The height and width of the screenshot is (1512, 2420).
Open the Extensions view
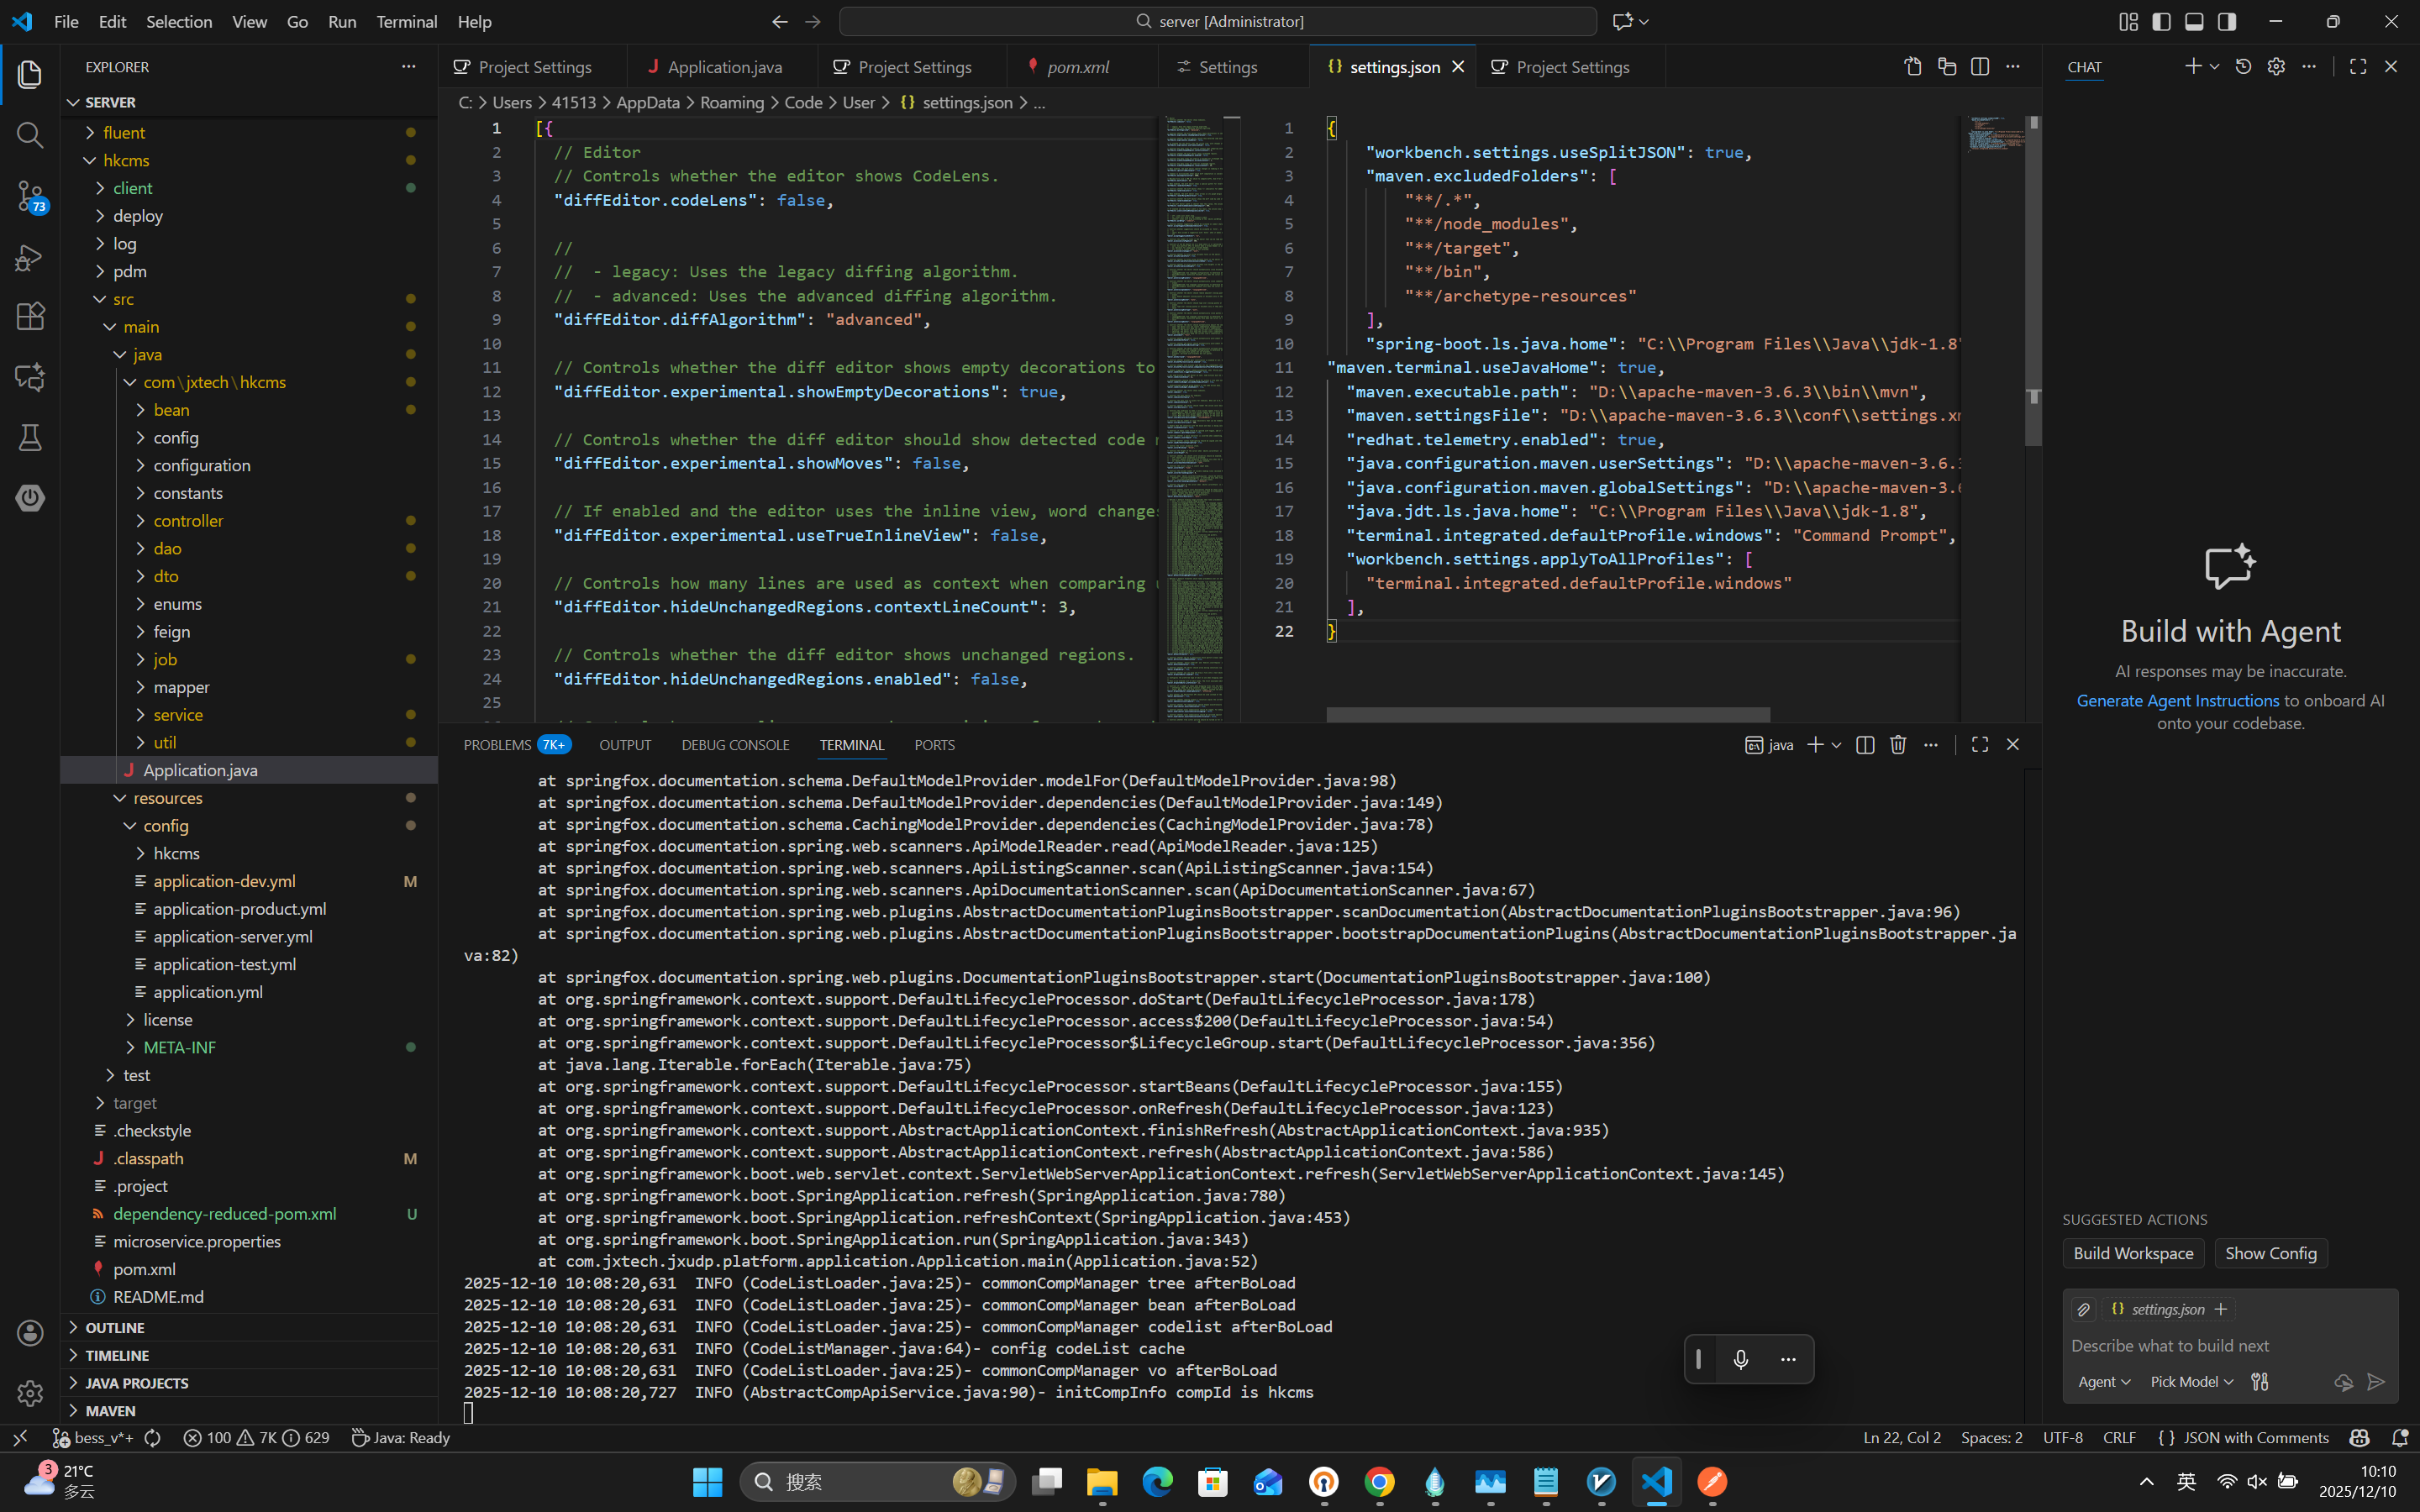pos(30,317)
